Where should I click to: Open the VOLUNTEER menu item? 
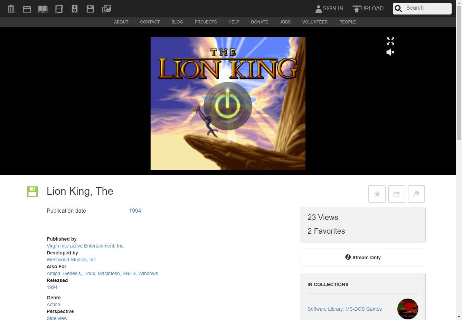[315, 22]
